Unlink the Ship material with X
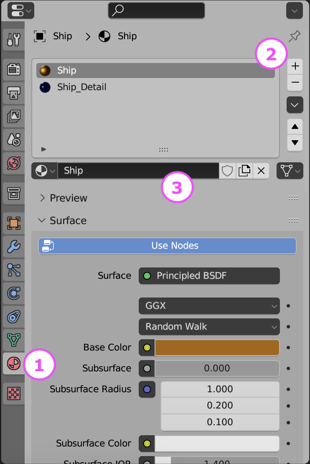310x464 pixels. click(x=261, y=171)
